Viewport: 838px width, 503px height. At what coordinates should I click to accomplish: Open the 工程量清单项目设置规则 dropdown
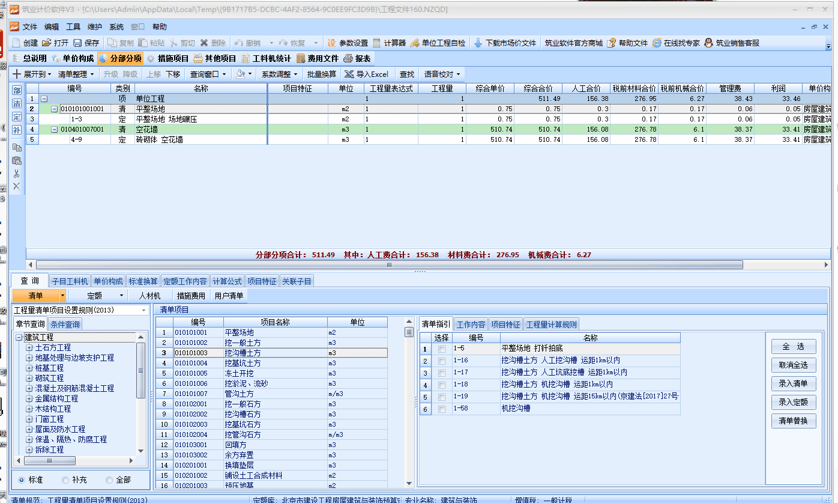(143, 310)
